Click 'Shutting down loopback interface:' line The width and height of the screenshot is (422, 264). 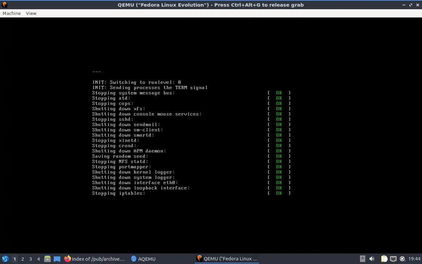(141, 188)
